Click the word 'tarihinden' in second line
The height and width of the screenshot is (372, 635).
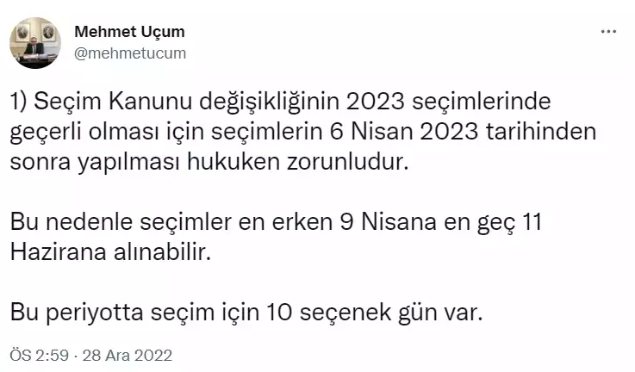(541, 132)
